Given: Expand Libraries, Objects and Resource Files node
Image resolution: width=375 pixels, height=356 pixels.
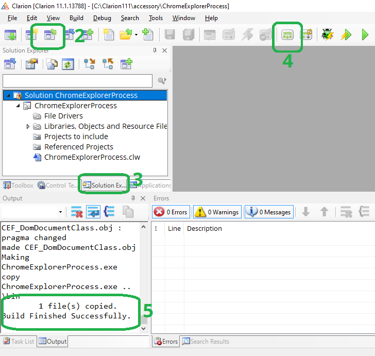Looking at the screenshot, I should point(28,126).
